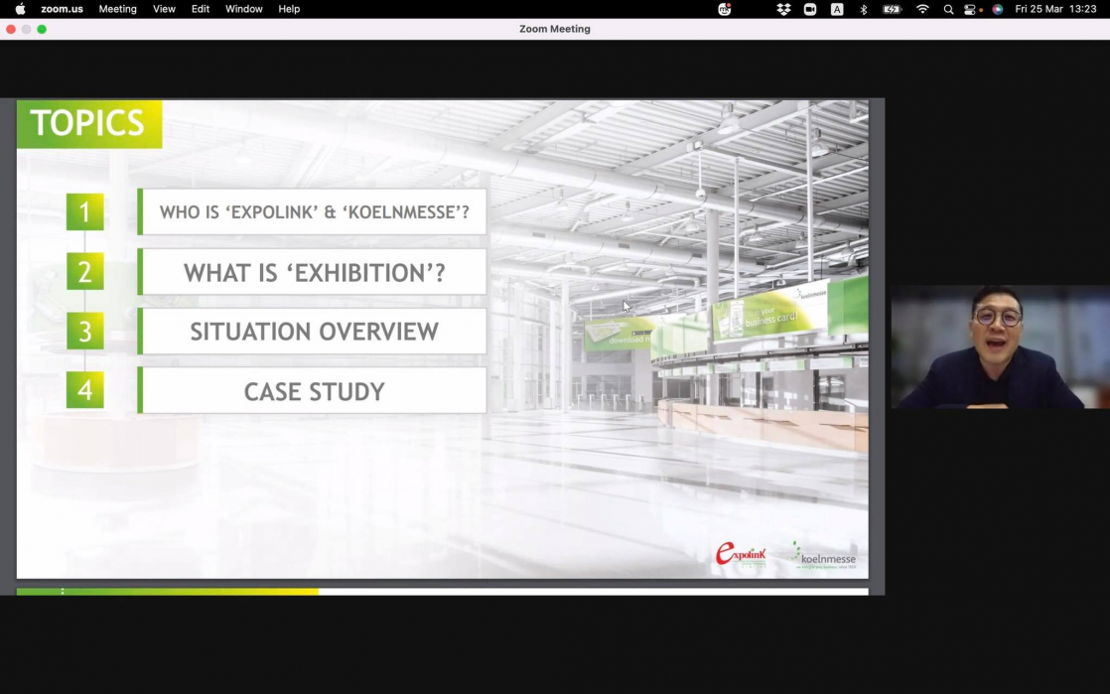Select the speaker's video thumbnail
The height and width of the screenshot is (694, 1110).
click(999, 347)
